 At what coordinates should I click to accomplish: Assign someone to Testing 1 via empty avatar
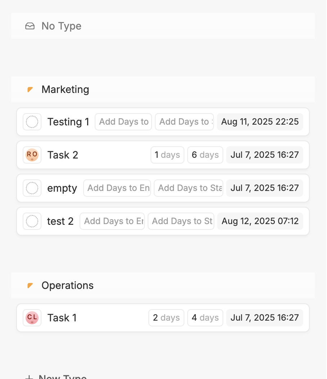(x=32, y=122)
